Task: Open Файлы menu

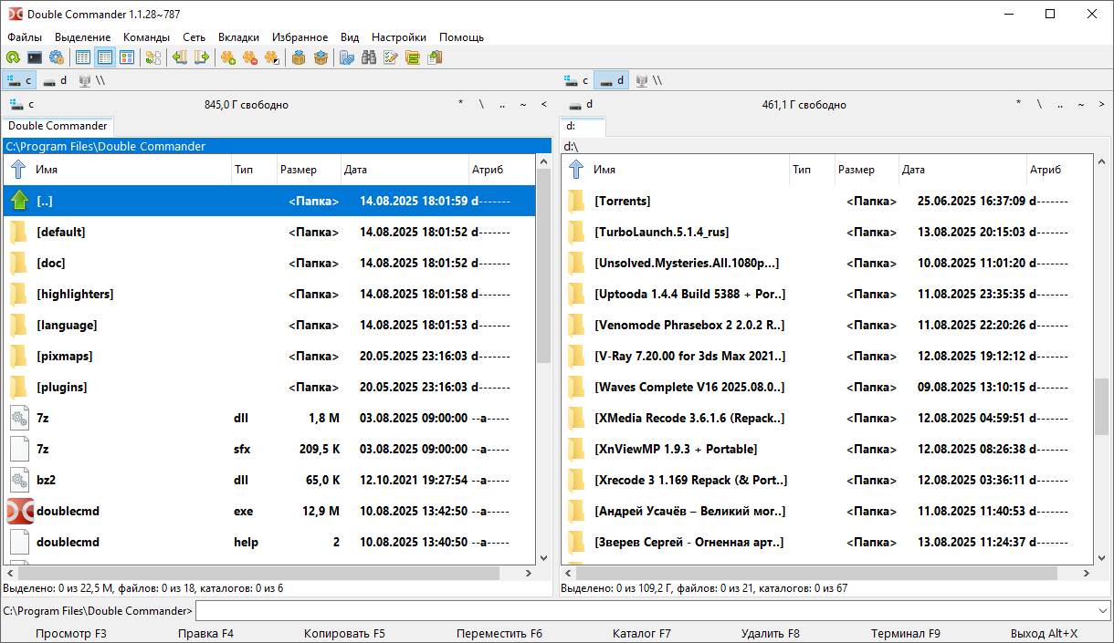Action: pos(25,37)
